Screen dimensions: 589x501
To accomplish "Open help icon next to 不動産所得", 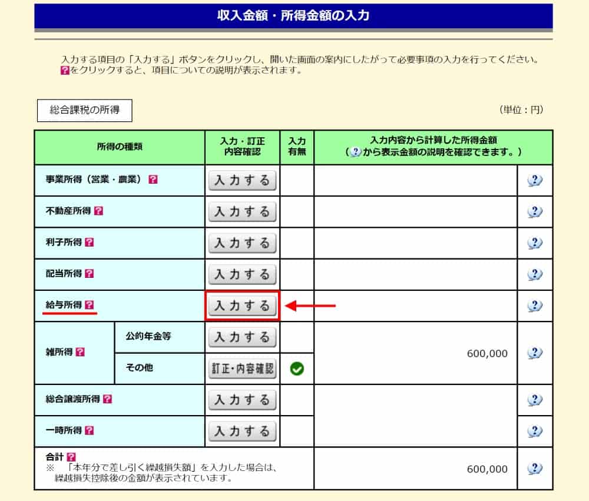I will (x=98, y=211).
